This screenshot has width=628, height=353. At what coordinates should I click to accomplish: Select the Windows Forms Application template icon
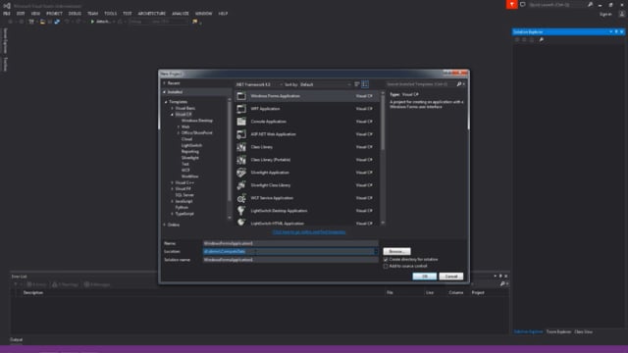coord(241,96)
